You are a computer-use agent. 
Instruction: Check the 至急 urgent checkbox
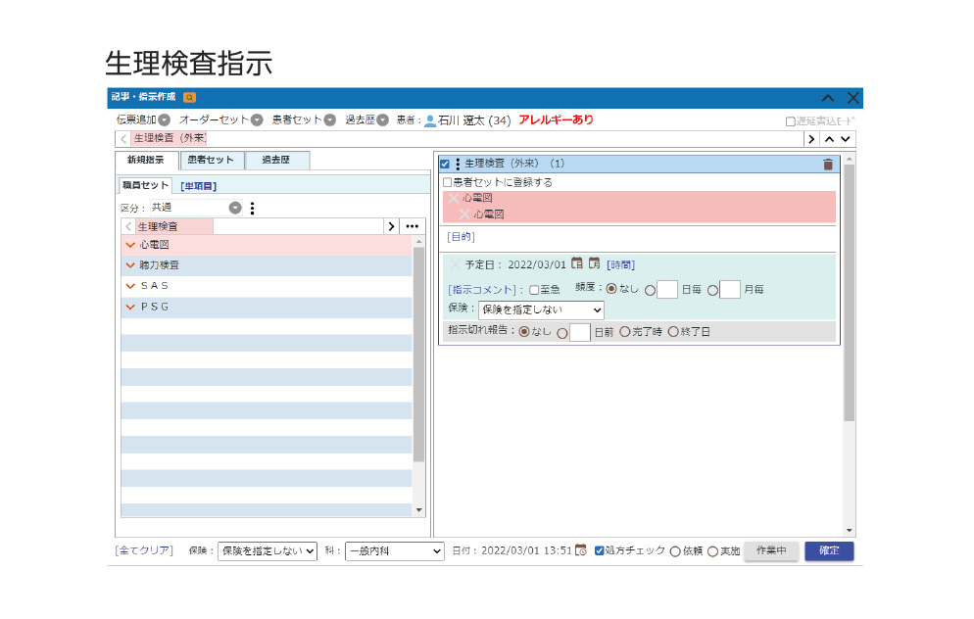point(534,290)
